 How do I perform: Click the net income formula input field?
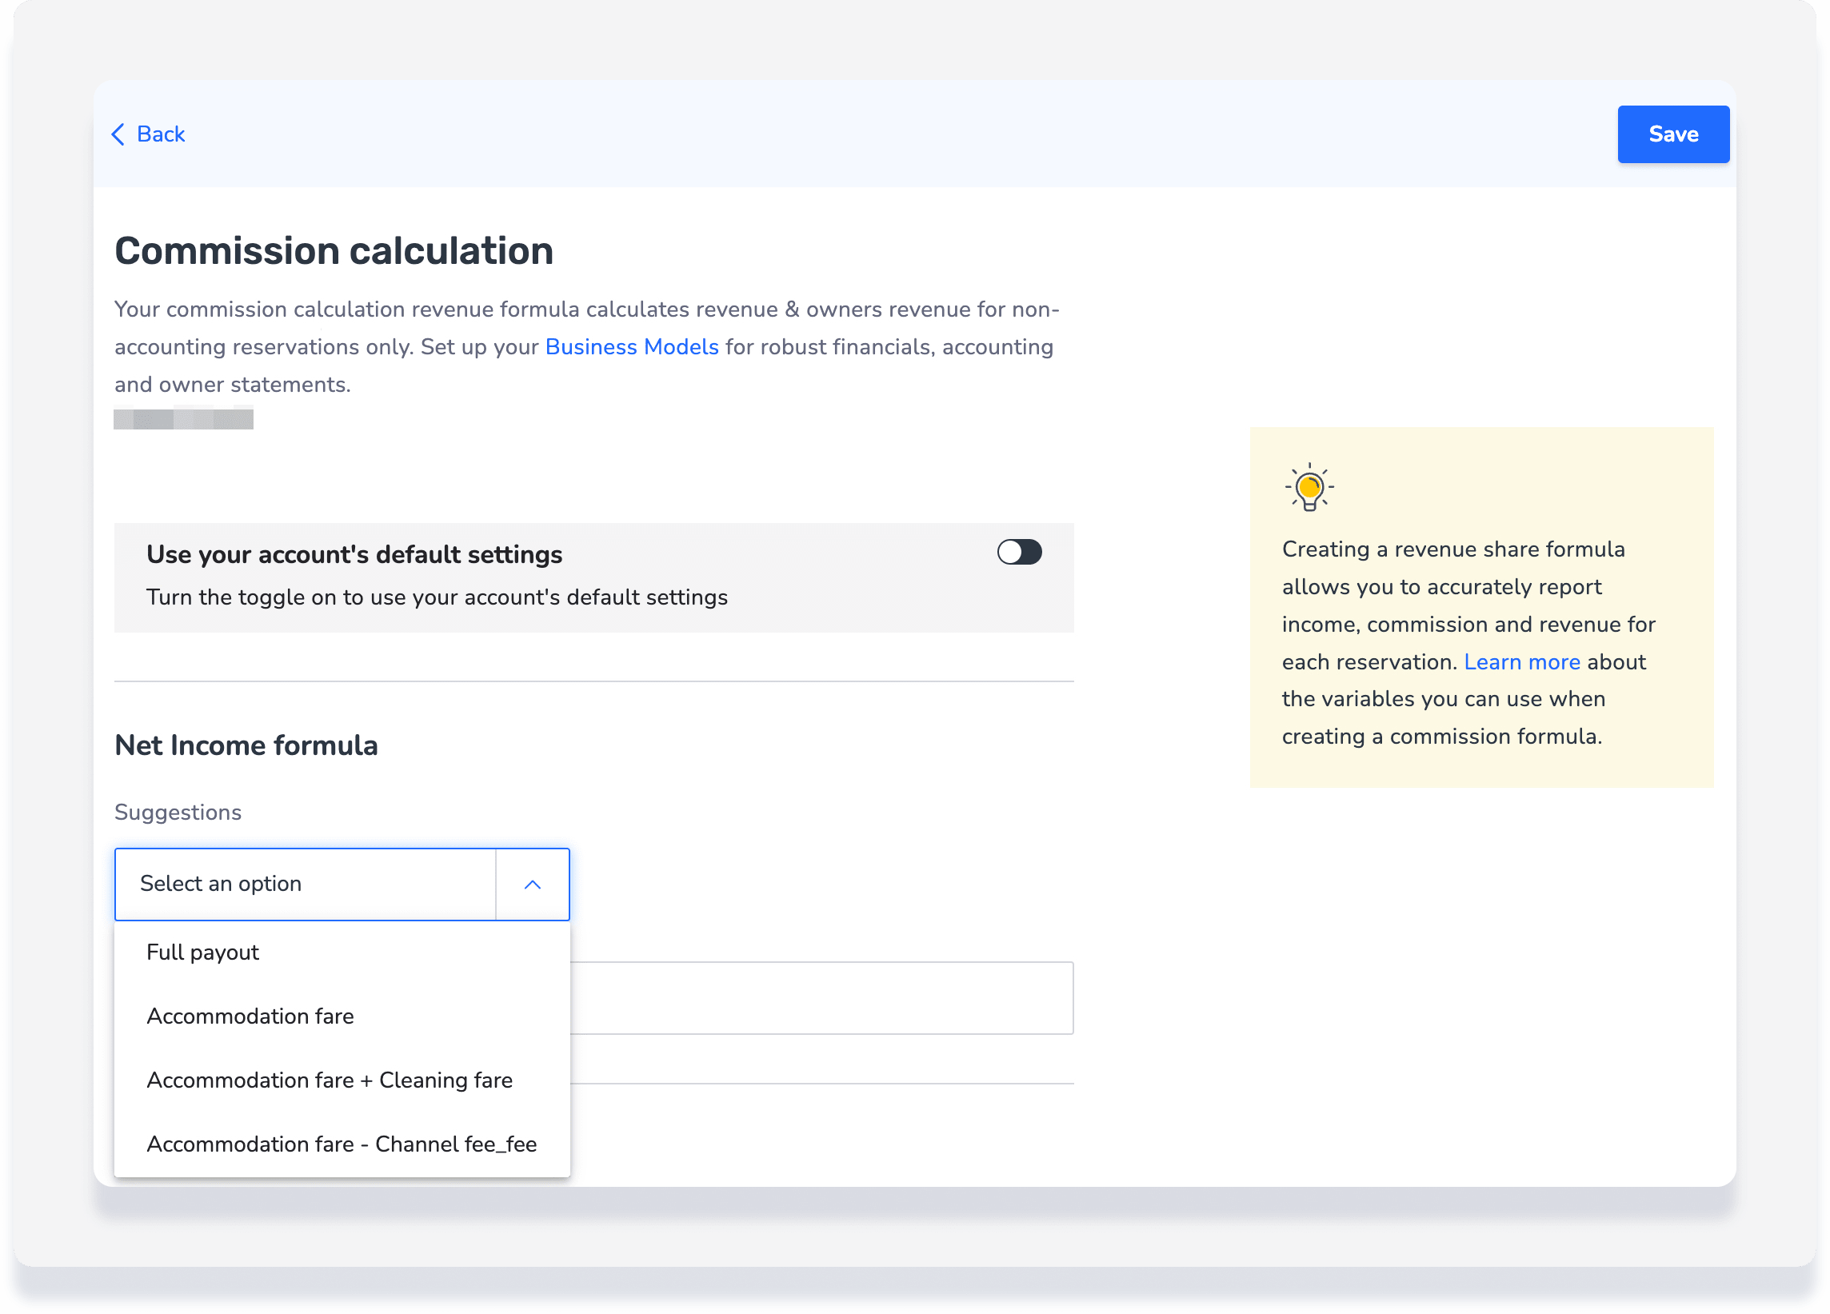click(x=821, y=998)
